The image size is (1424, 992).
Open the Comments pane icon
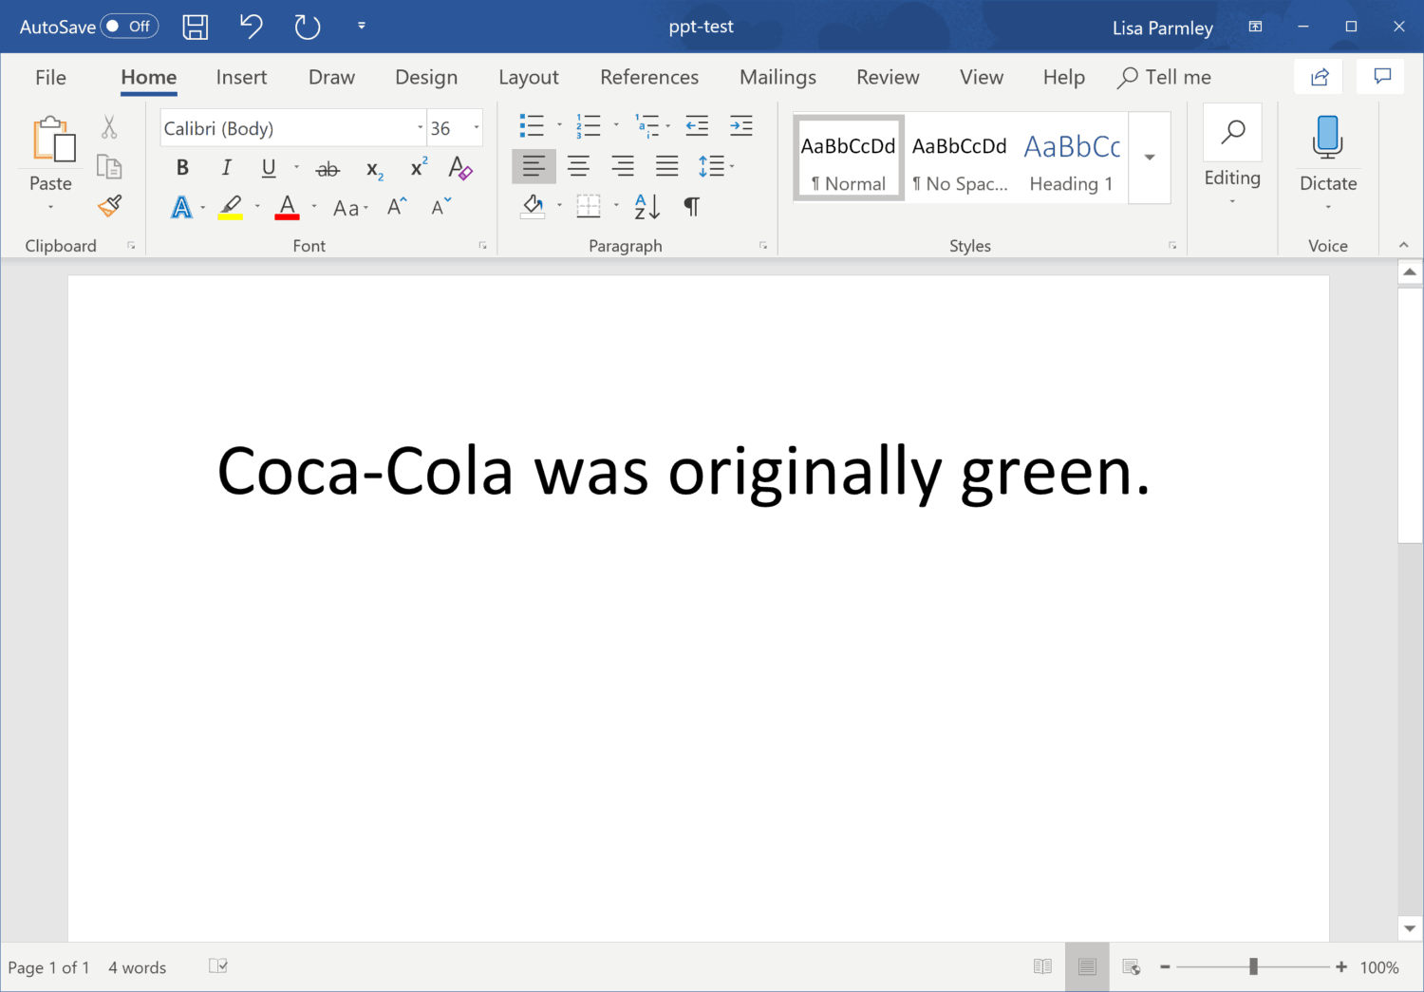1381,77
